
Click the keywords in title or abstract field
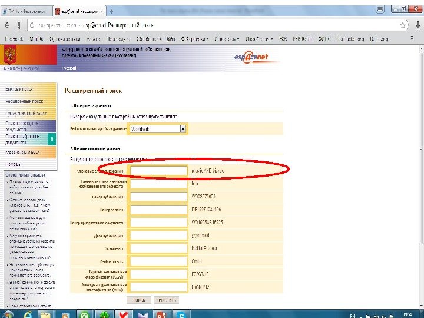159,184
